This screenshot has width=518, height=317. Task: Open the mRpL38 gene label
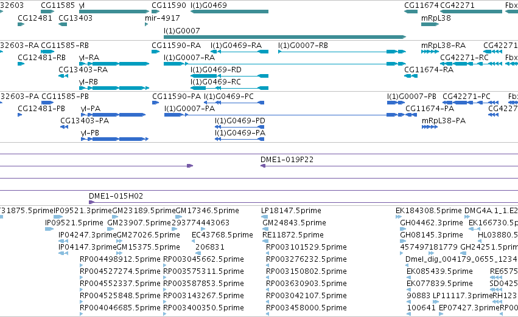pos(436,18)
